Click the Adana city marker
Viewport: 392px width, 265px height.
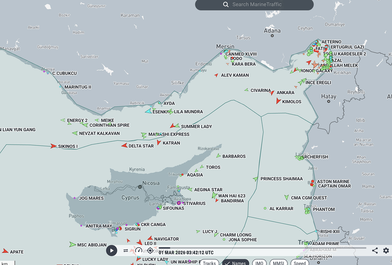tap(272, 36)
